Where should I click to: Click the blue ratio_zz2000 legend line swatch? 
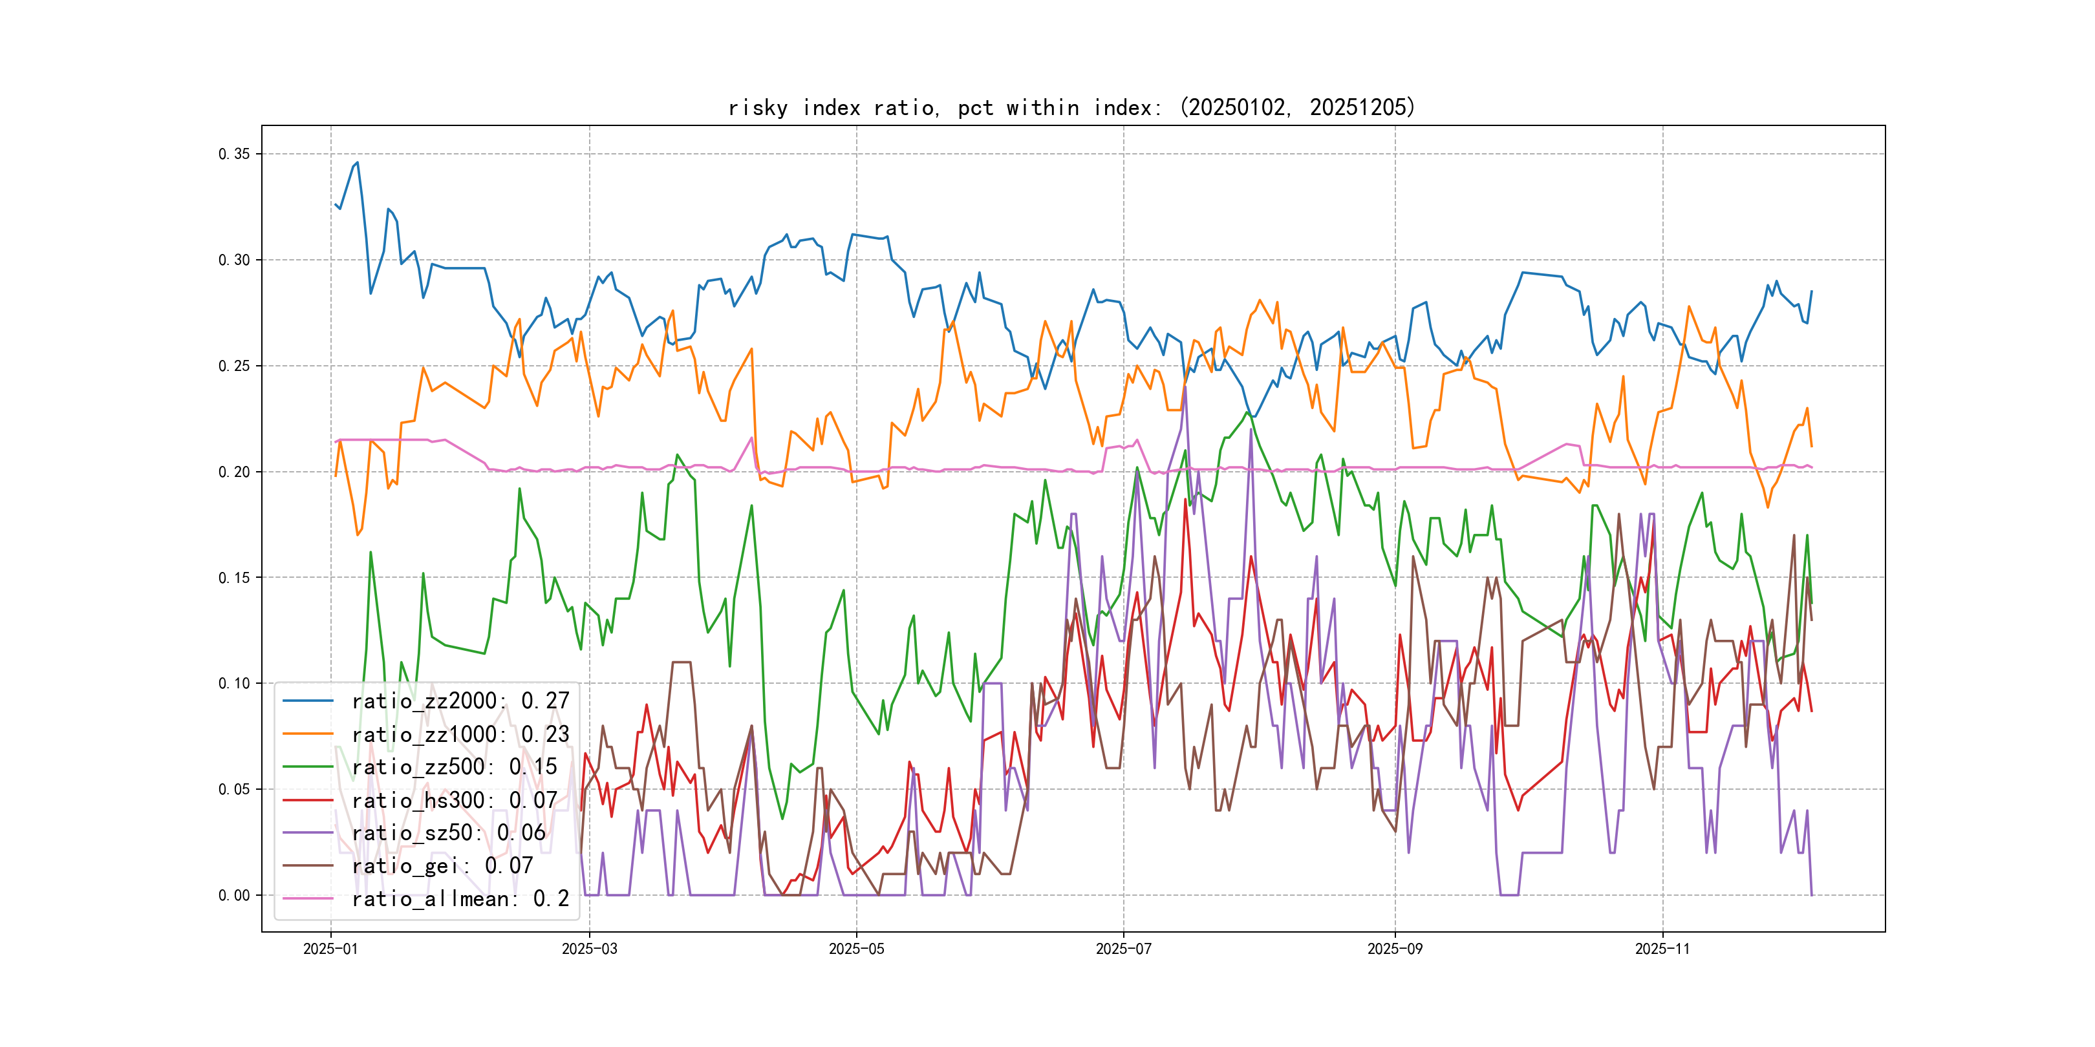point(307,701)
